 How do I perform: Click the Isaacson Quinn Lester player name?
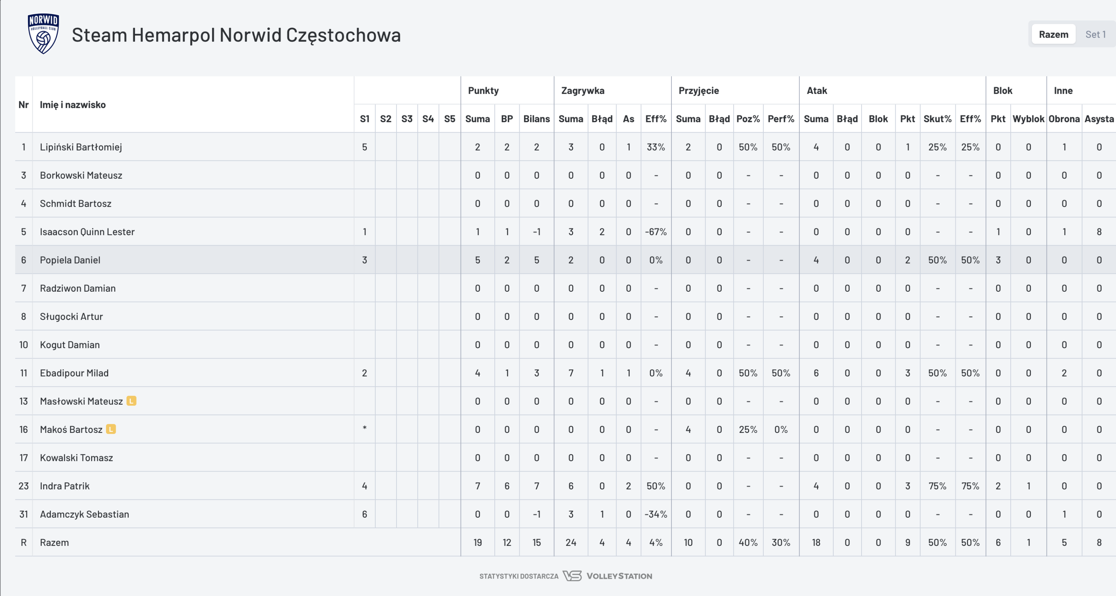87,231
